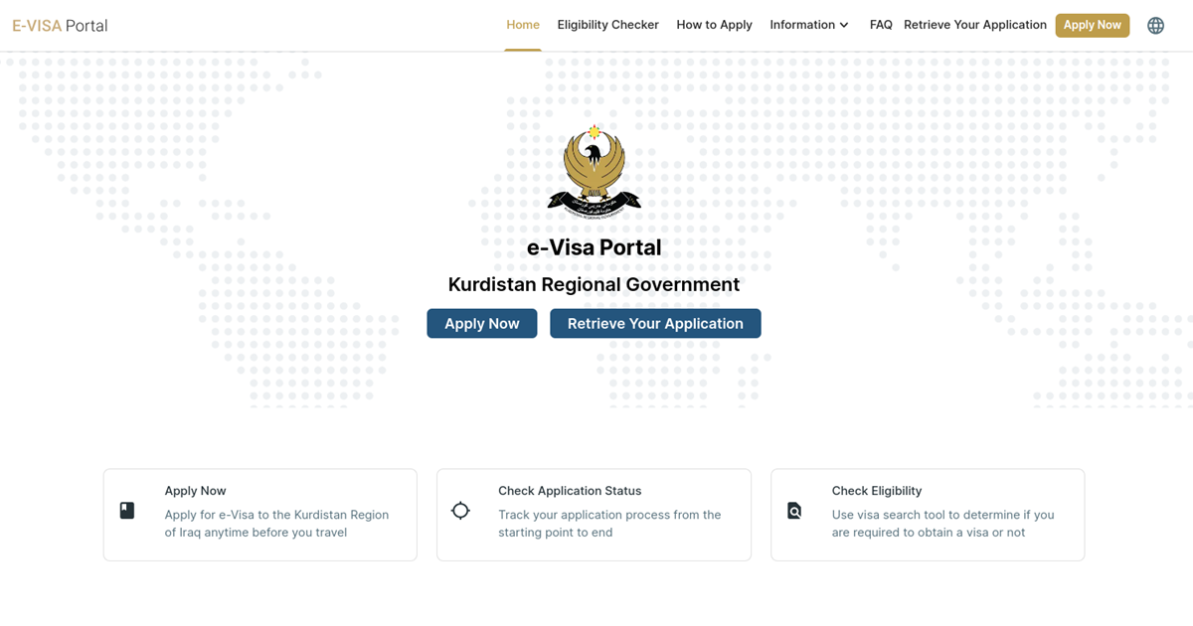Image resolution: width=1193 pixels, height=626 pixels.
Task: Click the crosshair icon for Check Application Status
Action: pos(460,511)
